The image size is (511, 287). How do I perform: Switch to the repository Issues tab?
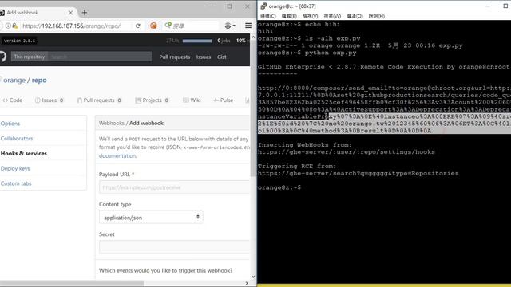click(49, 100)
